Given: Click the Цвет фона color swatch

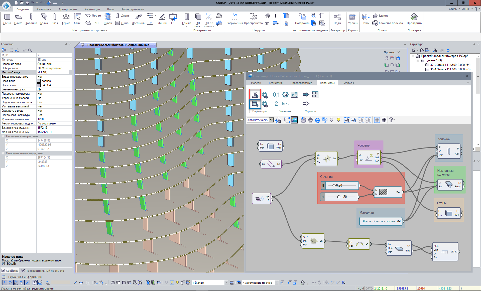Looking at the screenshot, I should [39, 81].
